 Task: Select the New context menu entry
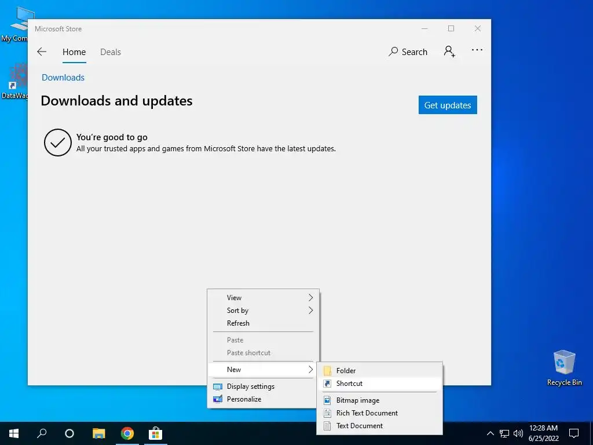click(x=263, y=370)
